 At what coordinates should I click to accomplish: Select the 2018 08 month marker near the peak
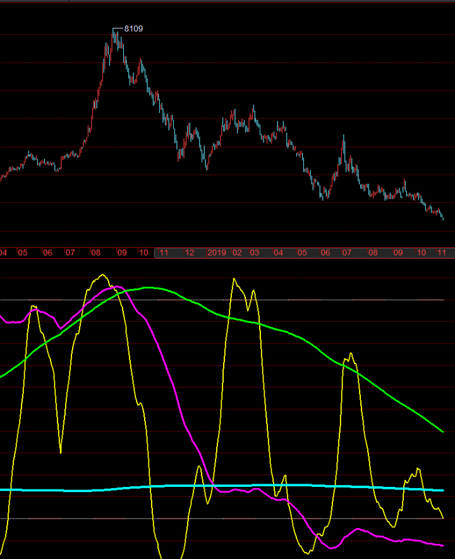95,253
